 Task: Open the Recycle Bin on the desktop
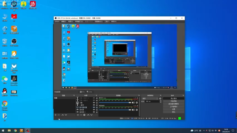click(x=5, y=42)
